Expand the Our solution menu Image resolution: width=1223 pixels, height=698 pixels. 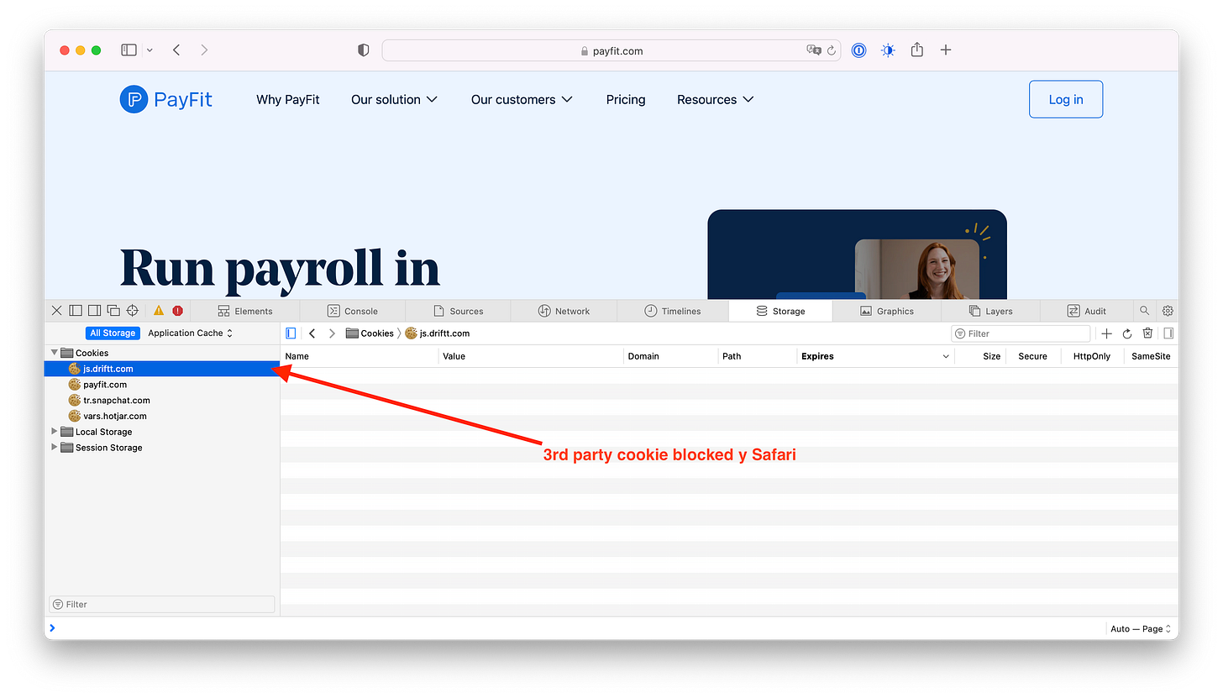coord(394,99)
